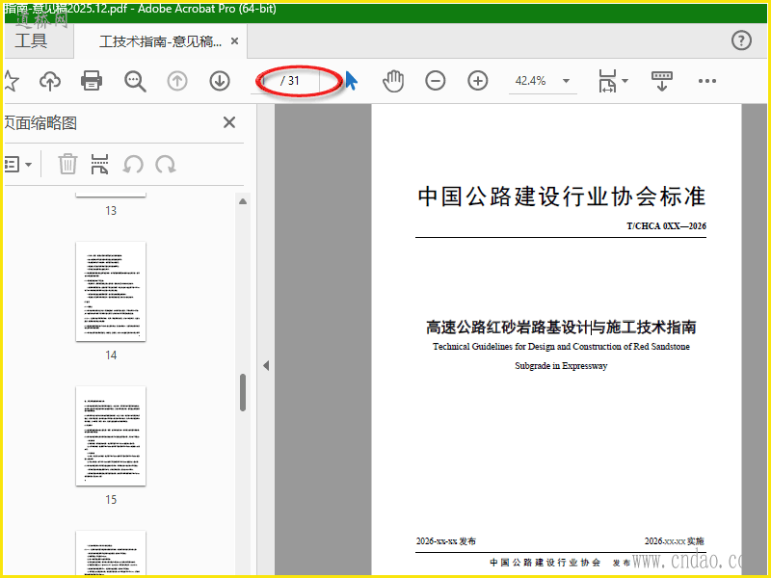Screen dimensions: 771x578
Task: Click the 页面缩略图 panel title
Action: pos(40,123)
